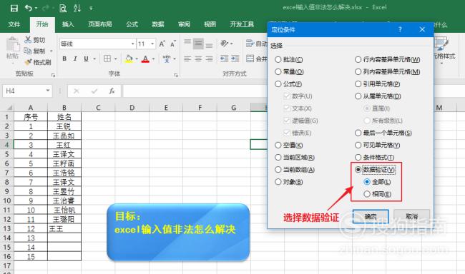Switch to the 公式 ribbon tab

132,24
